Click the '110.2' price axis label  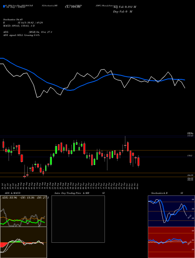[x=190, y=156]
